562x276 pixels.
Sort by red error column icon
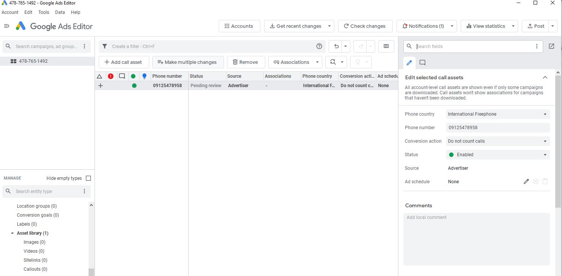point(111,76)
